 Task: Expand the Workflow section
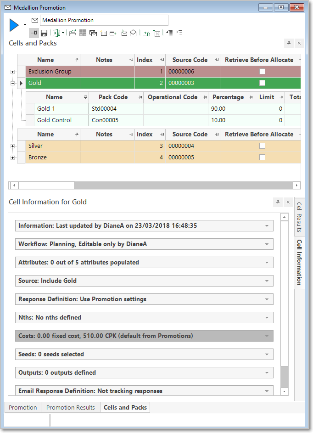click(144, 244)
